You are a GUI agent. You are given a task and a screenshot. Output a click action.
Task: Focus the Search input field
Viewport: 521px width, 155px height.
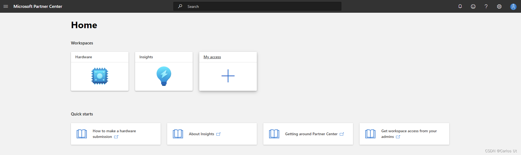tap(257, 6)
